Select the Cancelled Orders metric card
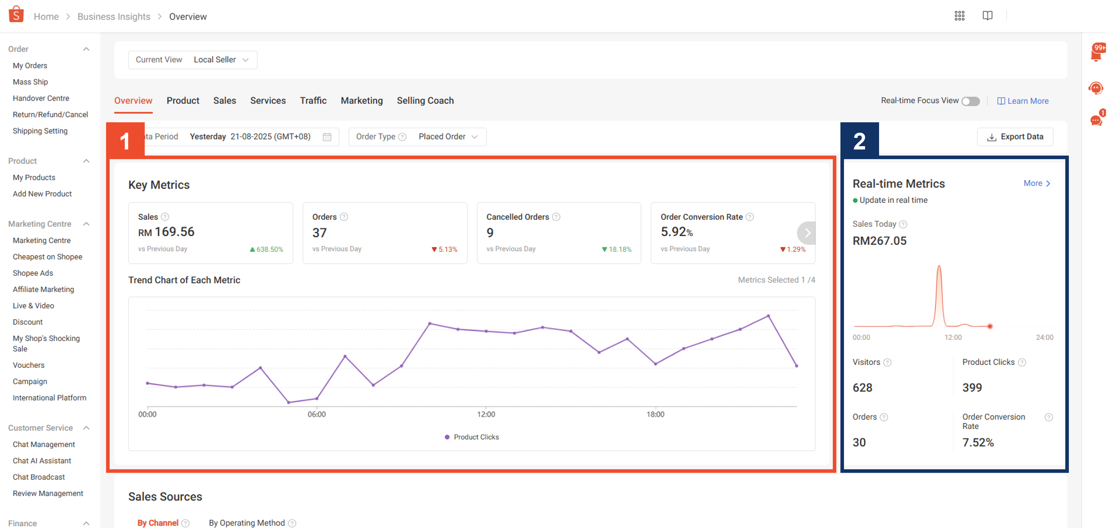The width and height of the screenshot is (1107, 528). point(559,233)
